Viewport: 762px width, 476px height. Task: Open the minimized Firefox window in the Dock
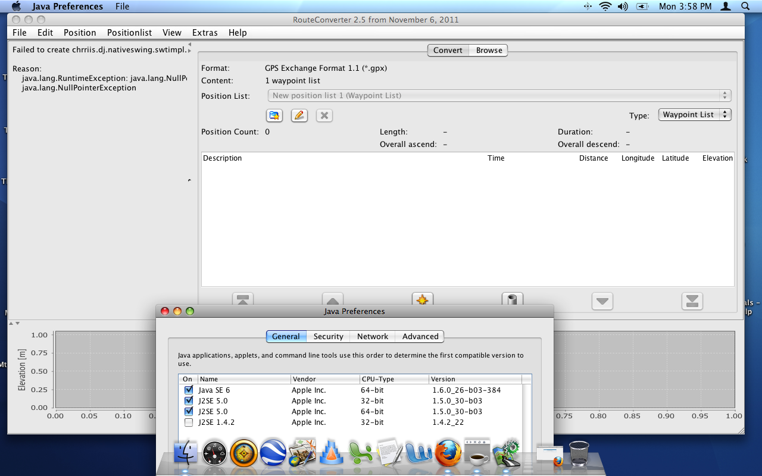point(549,455)
